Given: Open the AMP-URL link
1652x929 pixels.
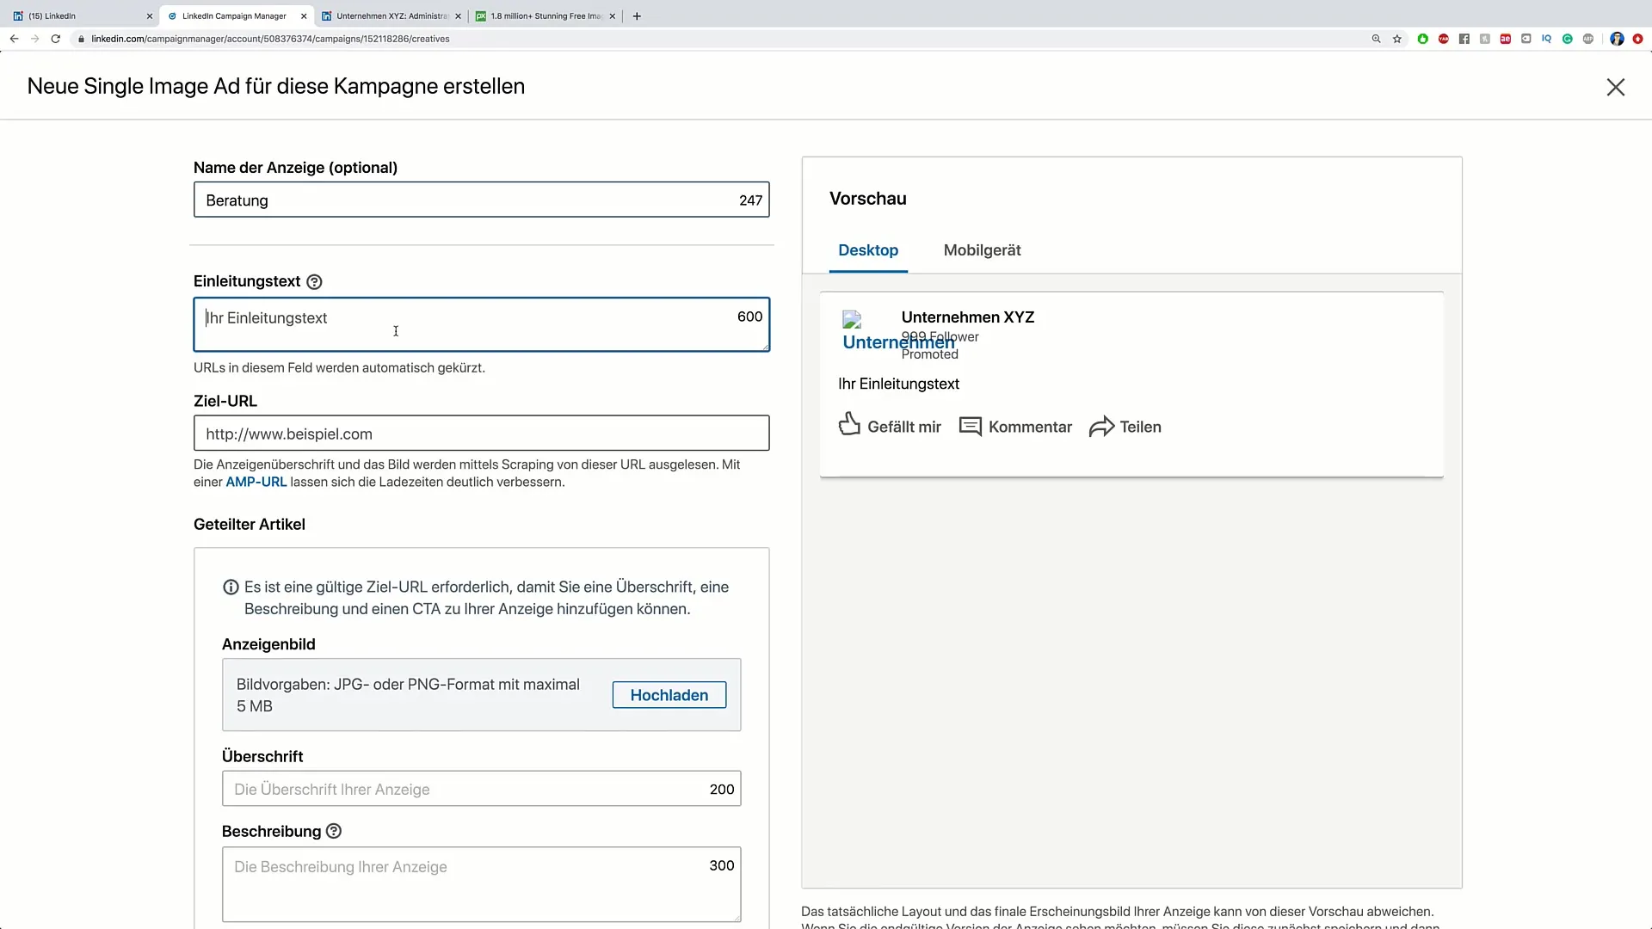Looking at the screenshot, I should [256, 482].
